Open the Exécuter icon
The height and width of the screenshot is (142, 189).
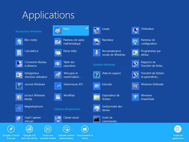(x=97, y=86)
